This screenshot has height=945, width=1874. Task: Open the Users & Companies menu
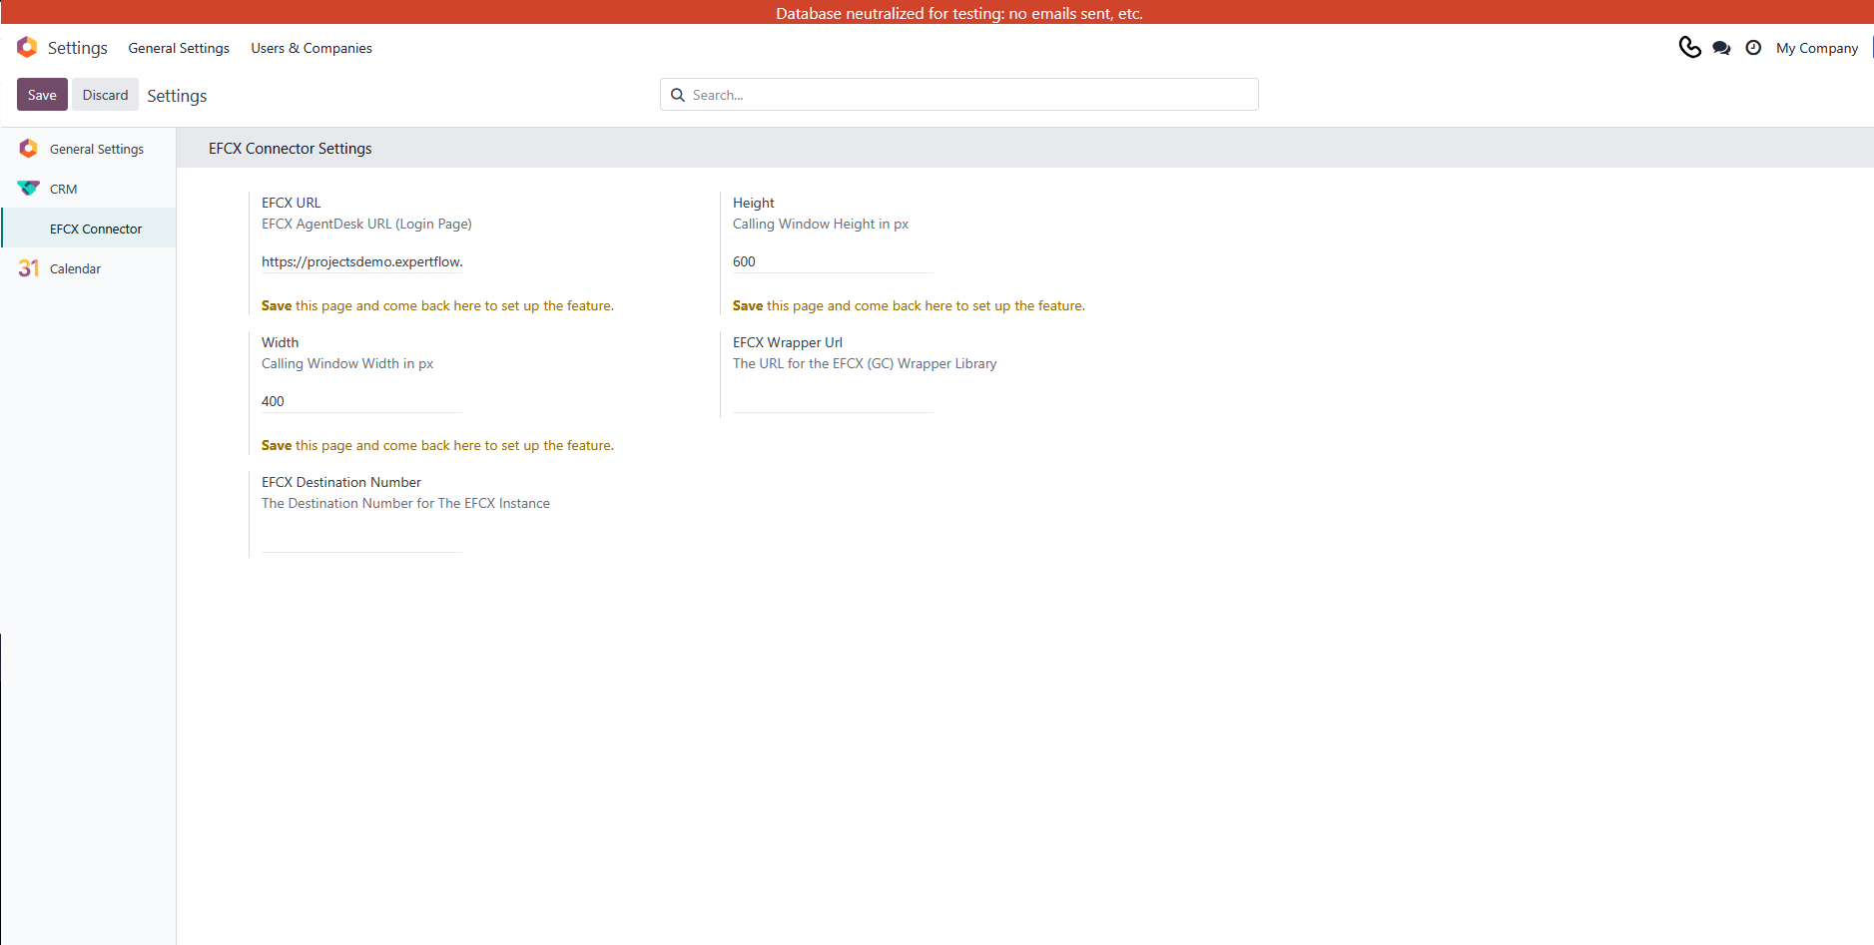point(312,48)
